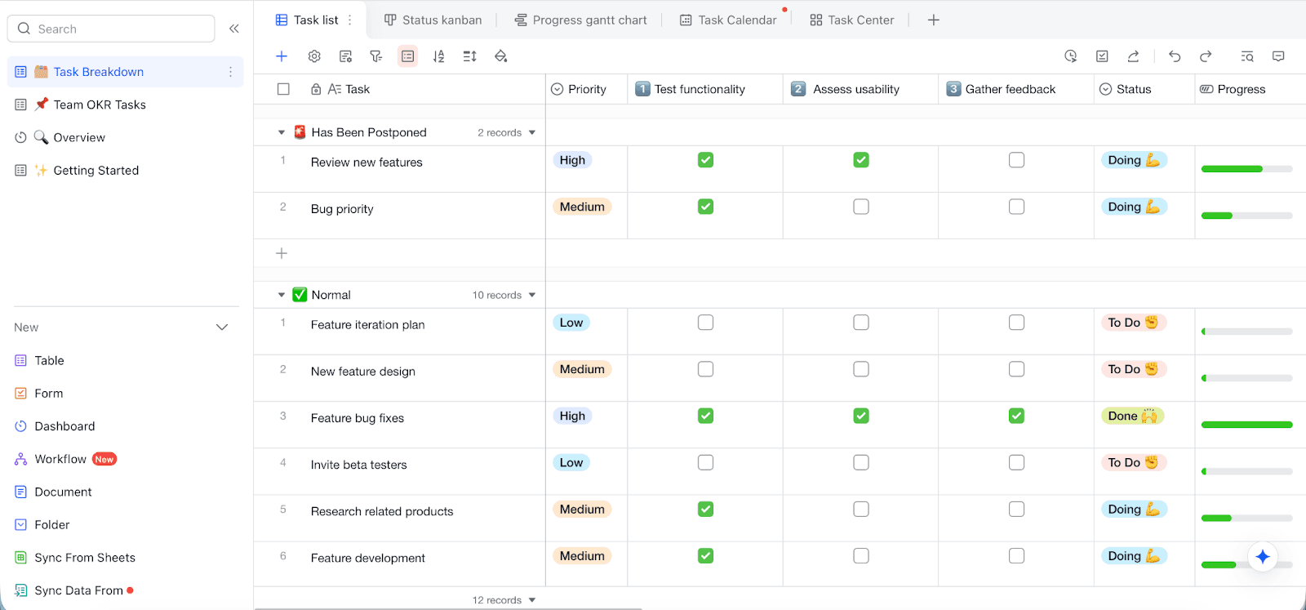Select the Task list tab

coord(307,20)
